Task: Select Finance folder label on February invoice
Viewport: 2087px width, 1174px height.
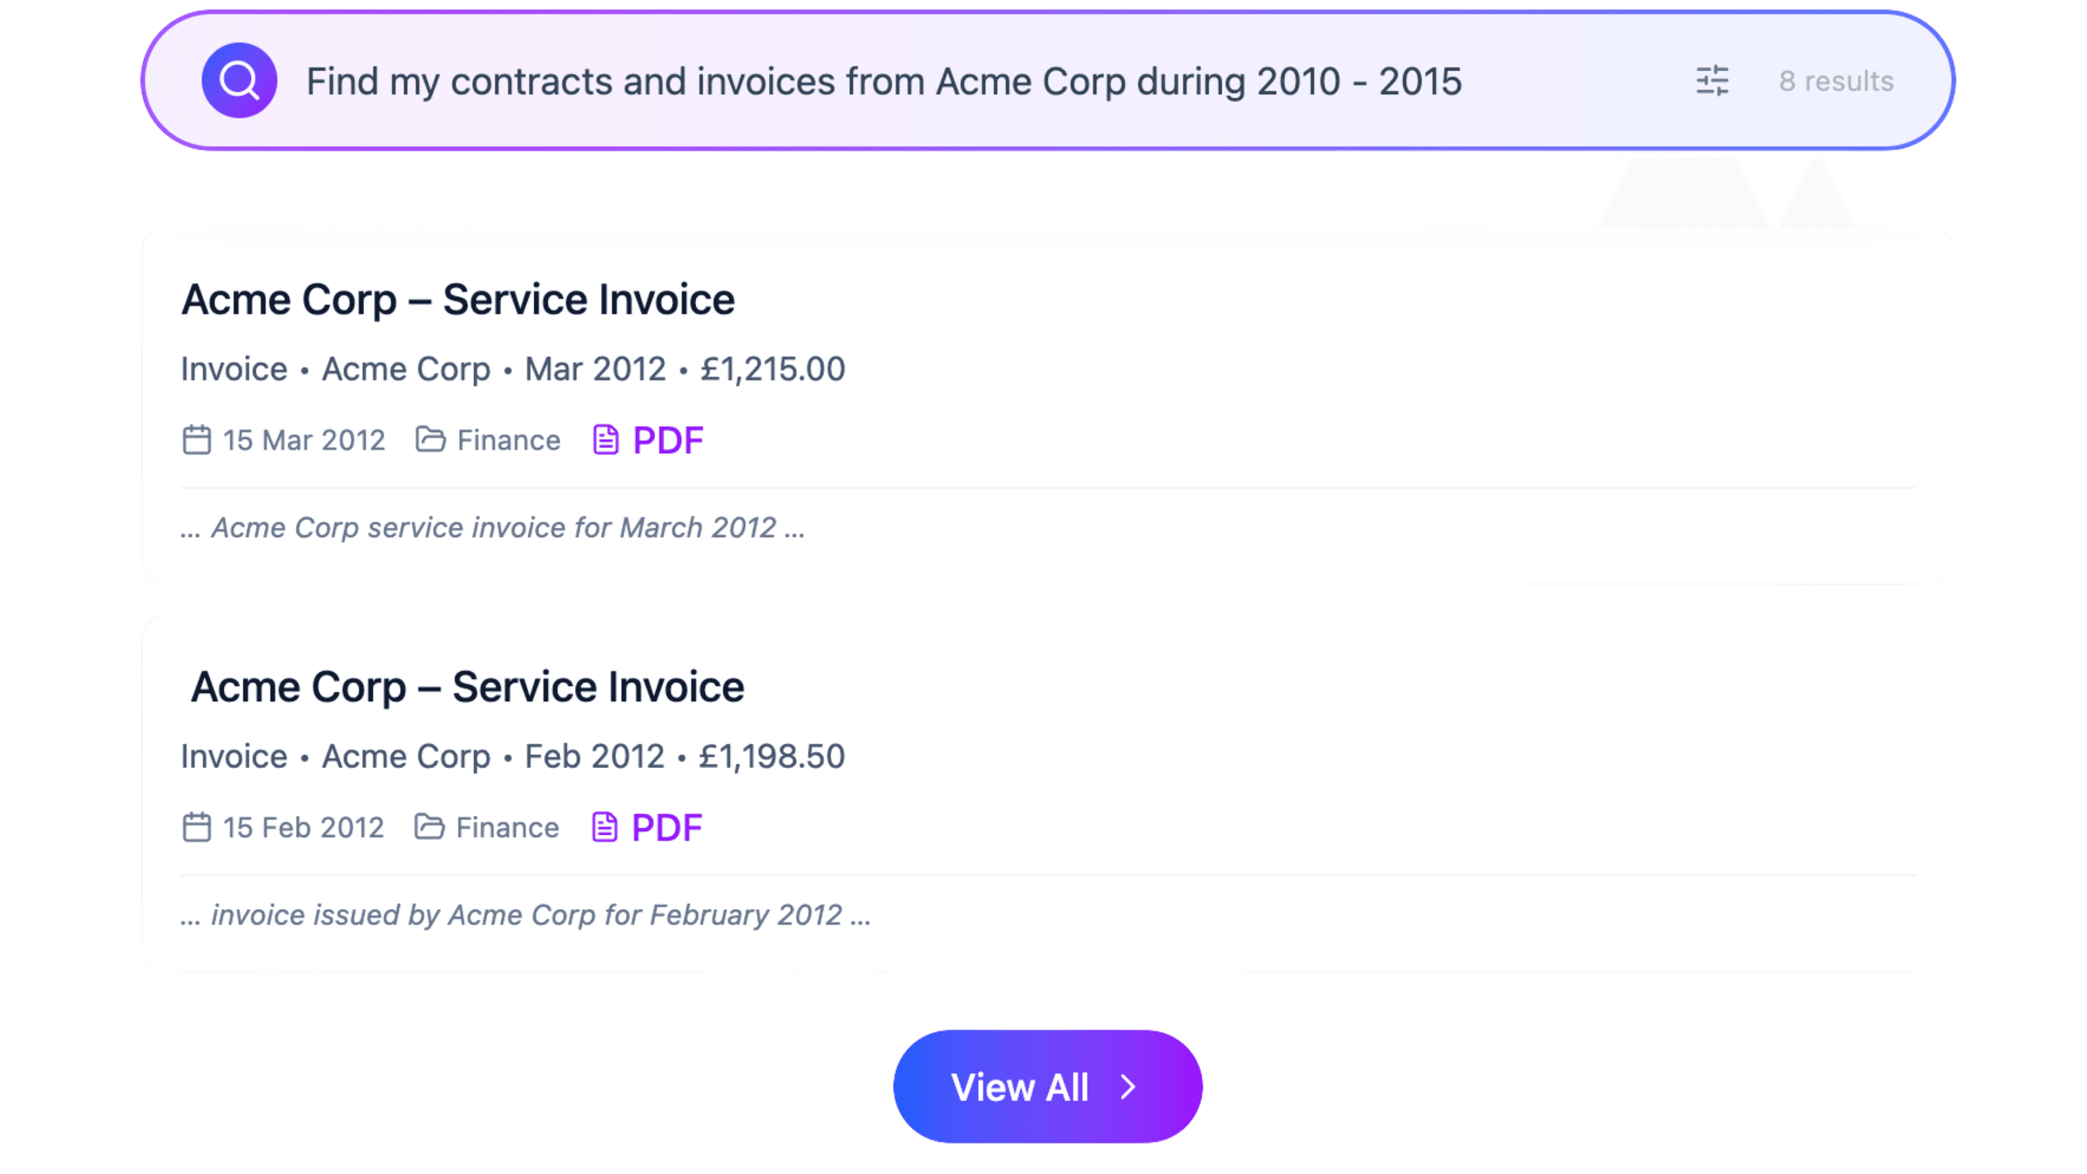Action: (x=507, y=827)
